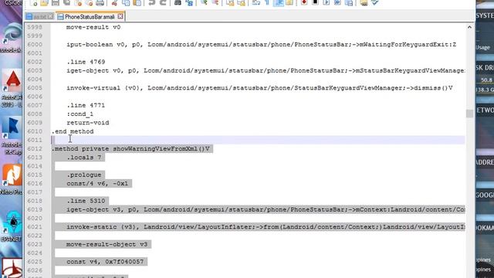Close the inactive .txt tab
494x278 pixels.
pos(51,16)
